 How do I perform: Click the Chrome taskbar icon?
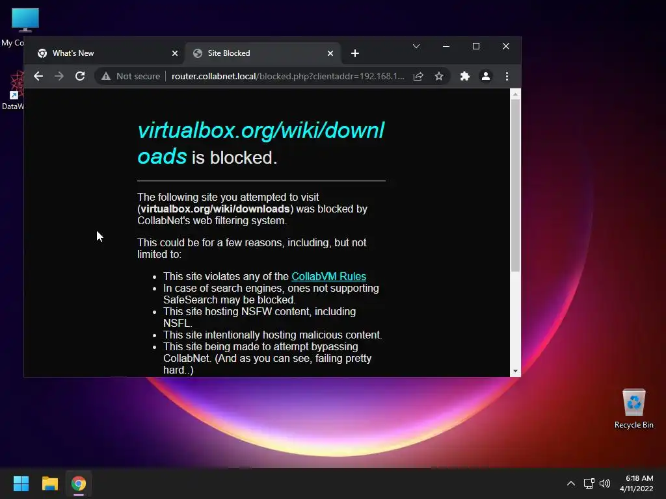[x=79, y=483]
